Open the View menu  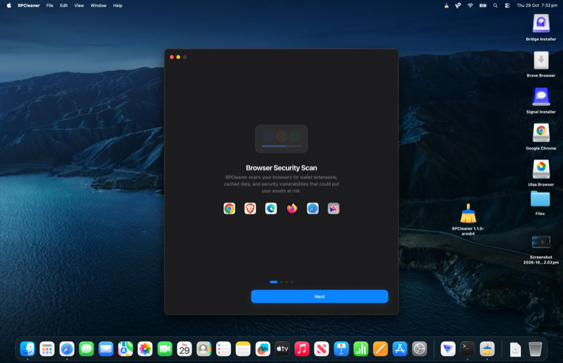click(x=79, y=6)
